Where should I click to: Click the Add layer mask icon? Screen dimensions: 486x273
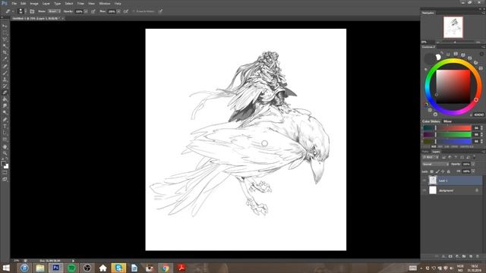pyautogui.click(x=450, y=256)
